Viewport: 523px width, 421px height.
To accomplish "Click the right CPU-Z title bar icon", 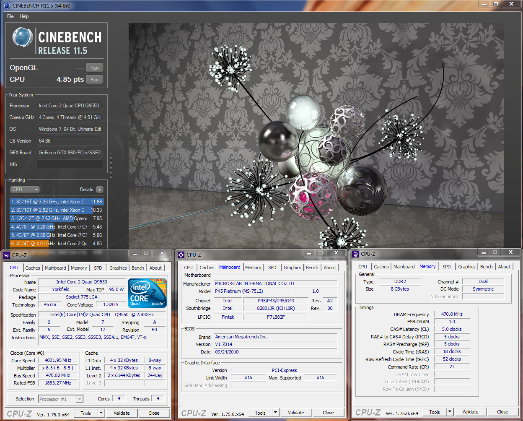I will point(355,254).
